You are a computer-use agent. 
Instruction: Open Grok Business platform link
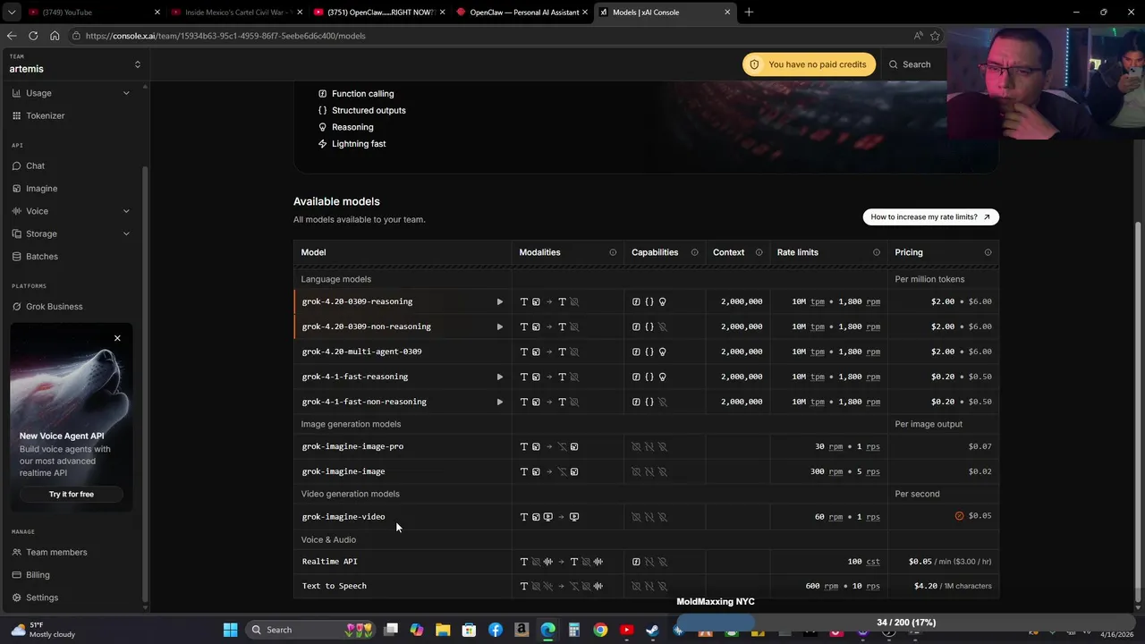coord(54,307)
